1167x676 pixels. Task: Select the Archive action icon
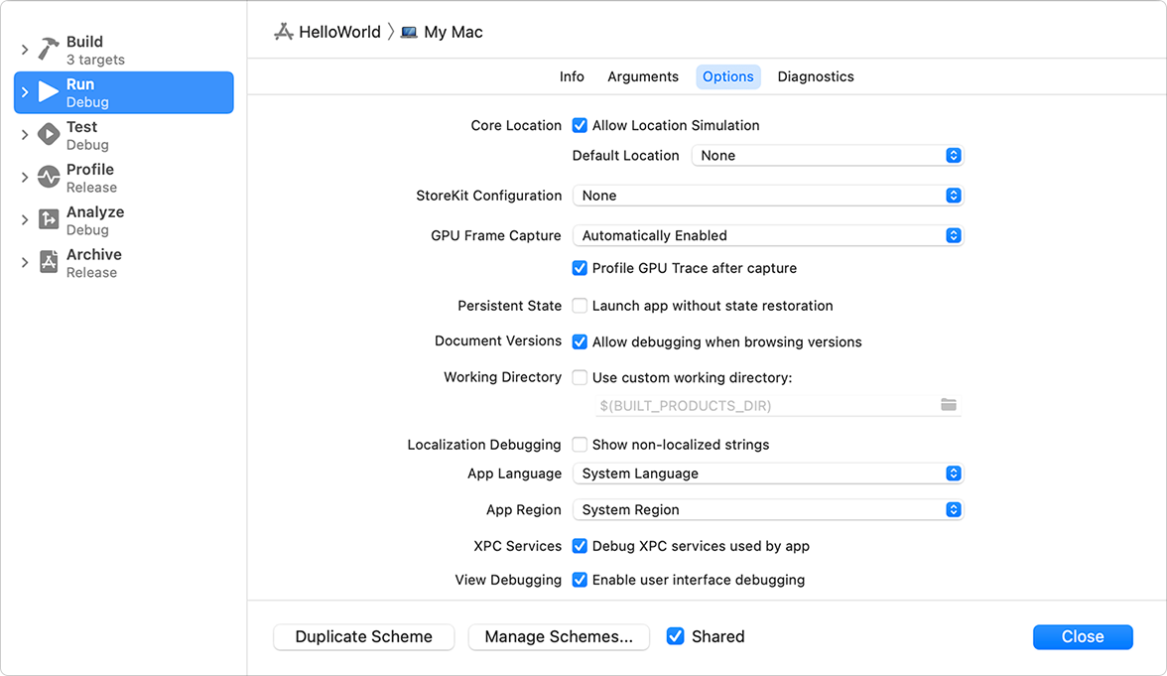pyautogui.click(x=49, y=263)
